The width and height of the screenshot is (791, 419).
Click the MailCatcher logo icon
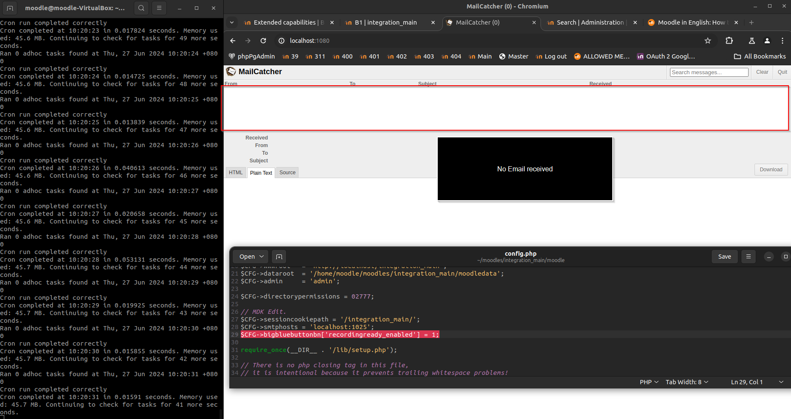pyautogui.click(x=231, y=72)
